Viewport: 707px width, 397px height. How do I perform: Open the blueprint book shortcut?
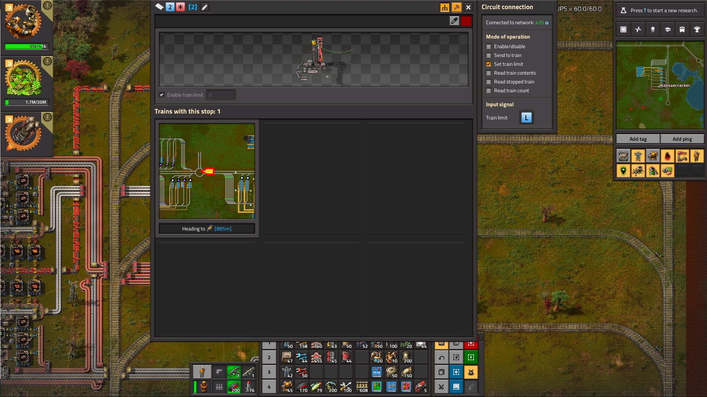click(456, 387)
